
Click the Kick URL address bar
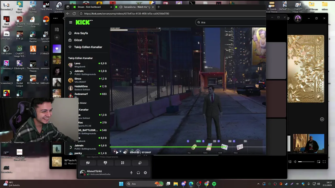pos(173,14)
